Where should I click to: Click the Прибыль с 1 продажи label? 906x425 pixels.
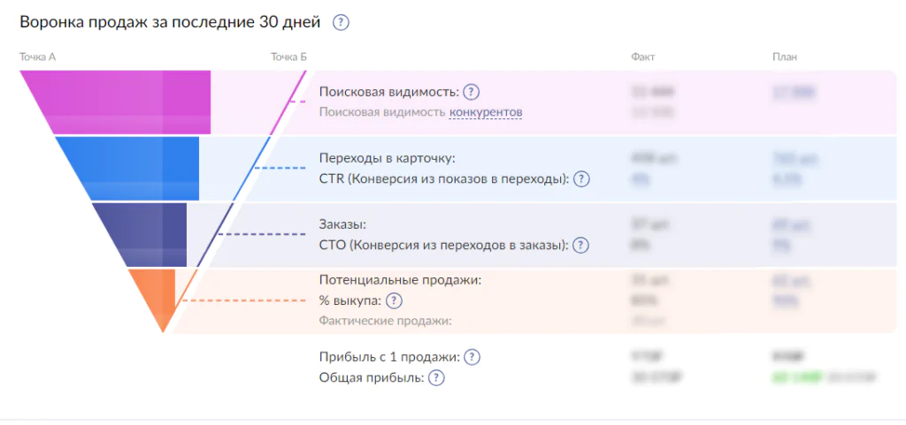click(389, 358)
